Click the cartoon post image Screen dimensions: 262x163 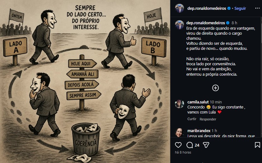coord(85,81)
